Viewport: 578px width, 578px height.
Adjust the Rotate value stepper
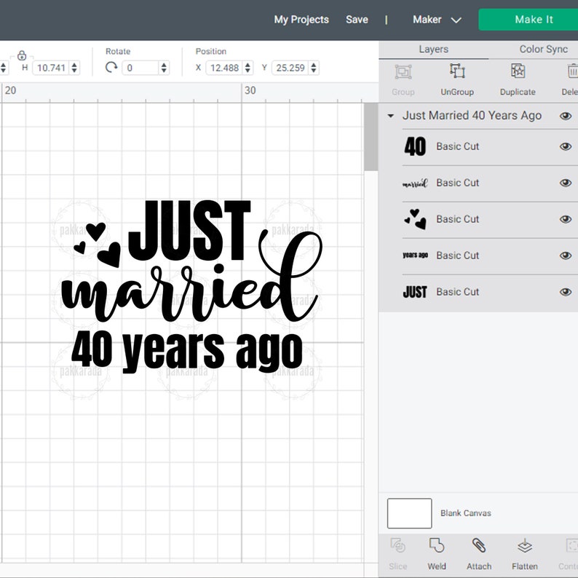point(164,68)
